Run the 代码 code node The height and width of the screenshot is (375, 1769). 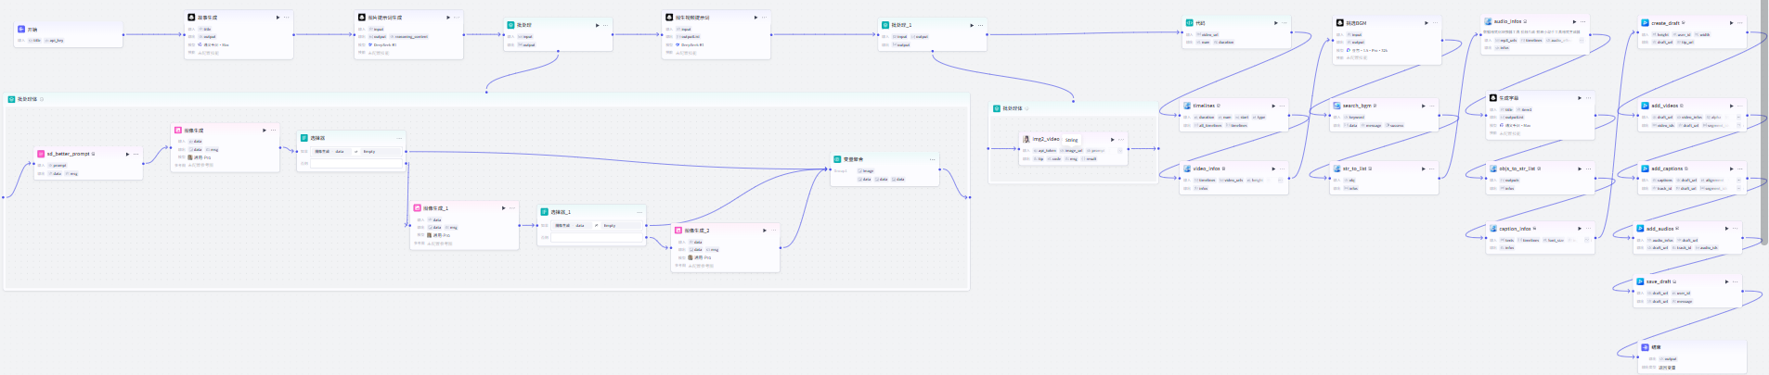(x=1275, y=23)
